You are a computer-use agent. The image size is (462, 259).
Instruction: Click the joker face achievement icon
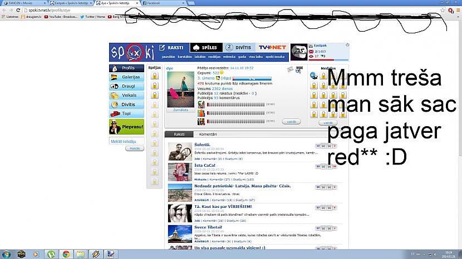click(x=201, y=104)
